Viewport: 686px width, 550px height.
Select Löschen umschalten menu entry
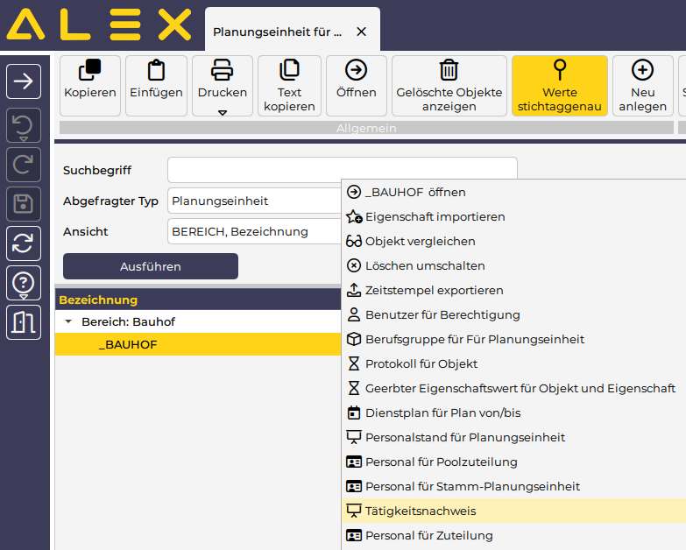424,265
